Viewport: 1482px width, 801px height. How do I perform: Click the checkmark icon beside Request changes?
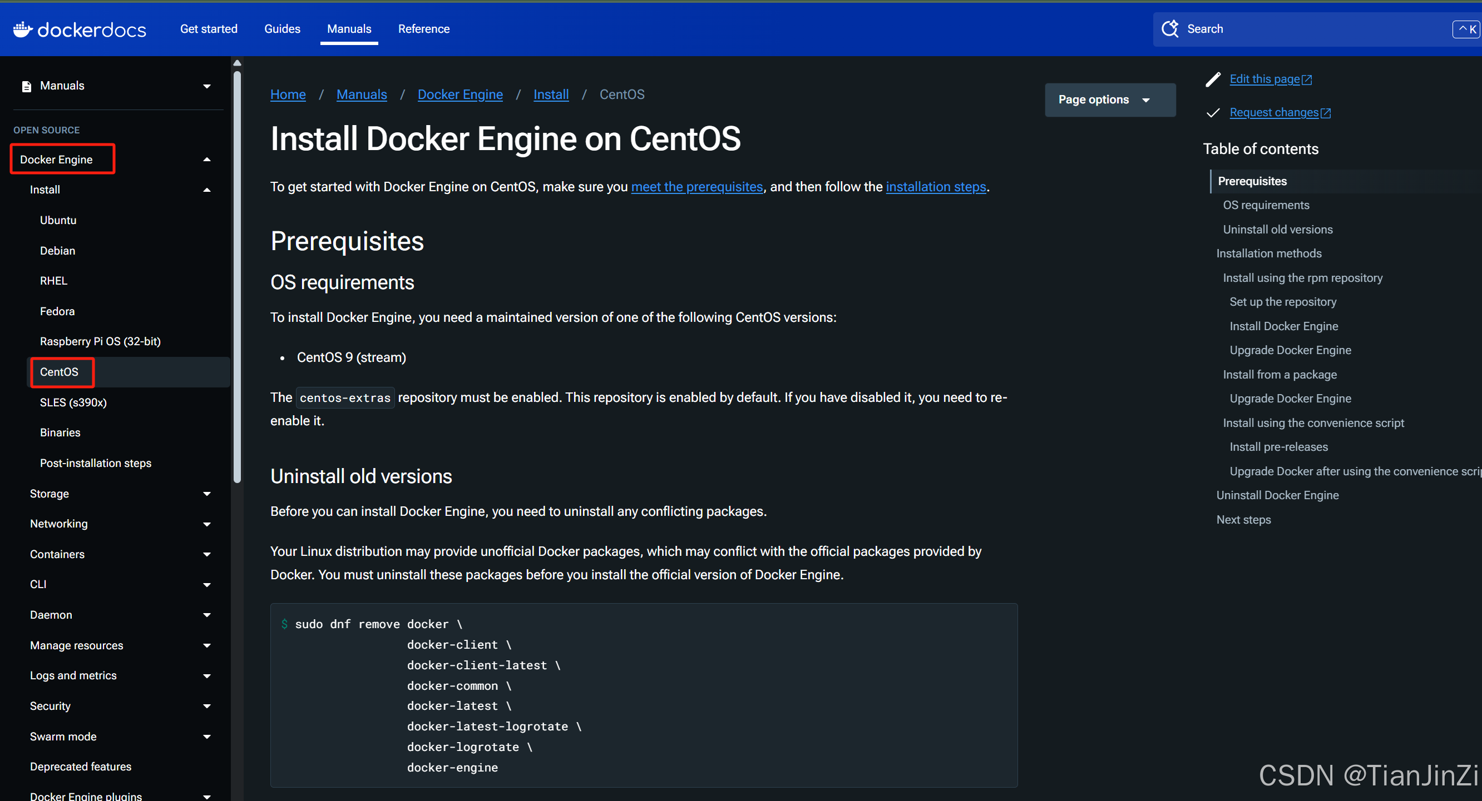1213,113
